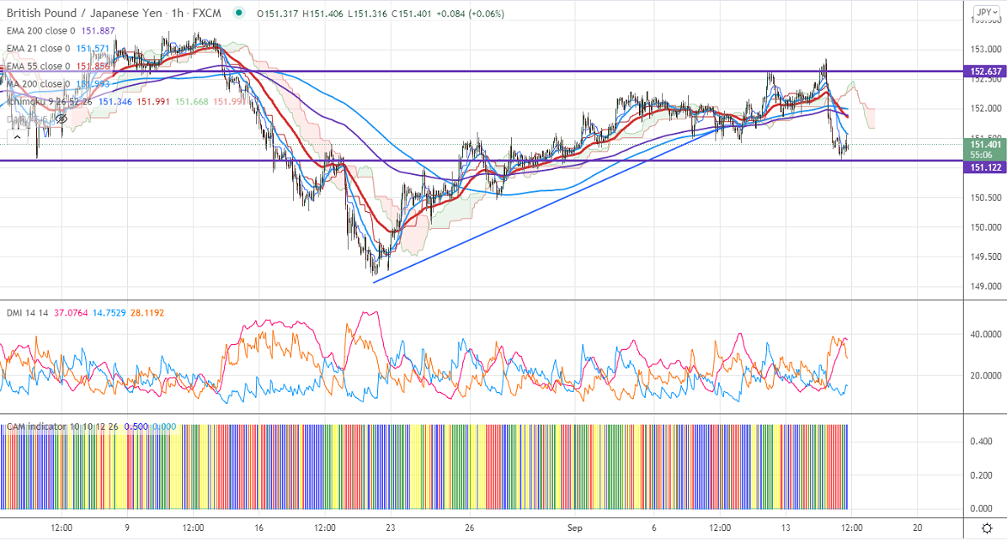1007x541 pixels.
Task: Click the British Pound / Japanese Yen symbol title
Action: click(85, 13)
